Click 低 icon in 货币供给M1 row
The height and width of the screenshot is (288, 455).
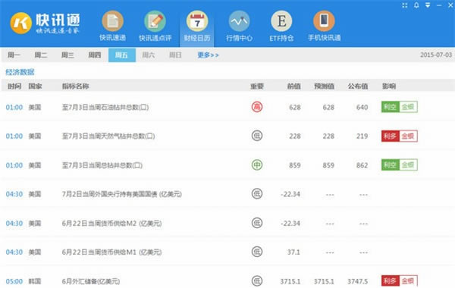click(257, 252)
